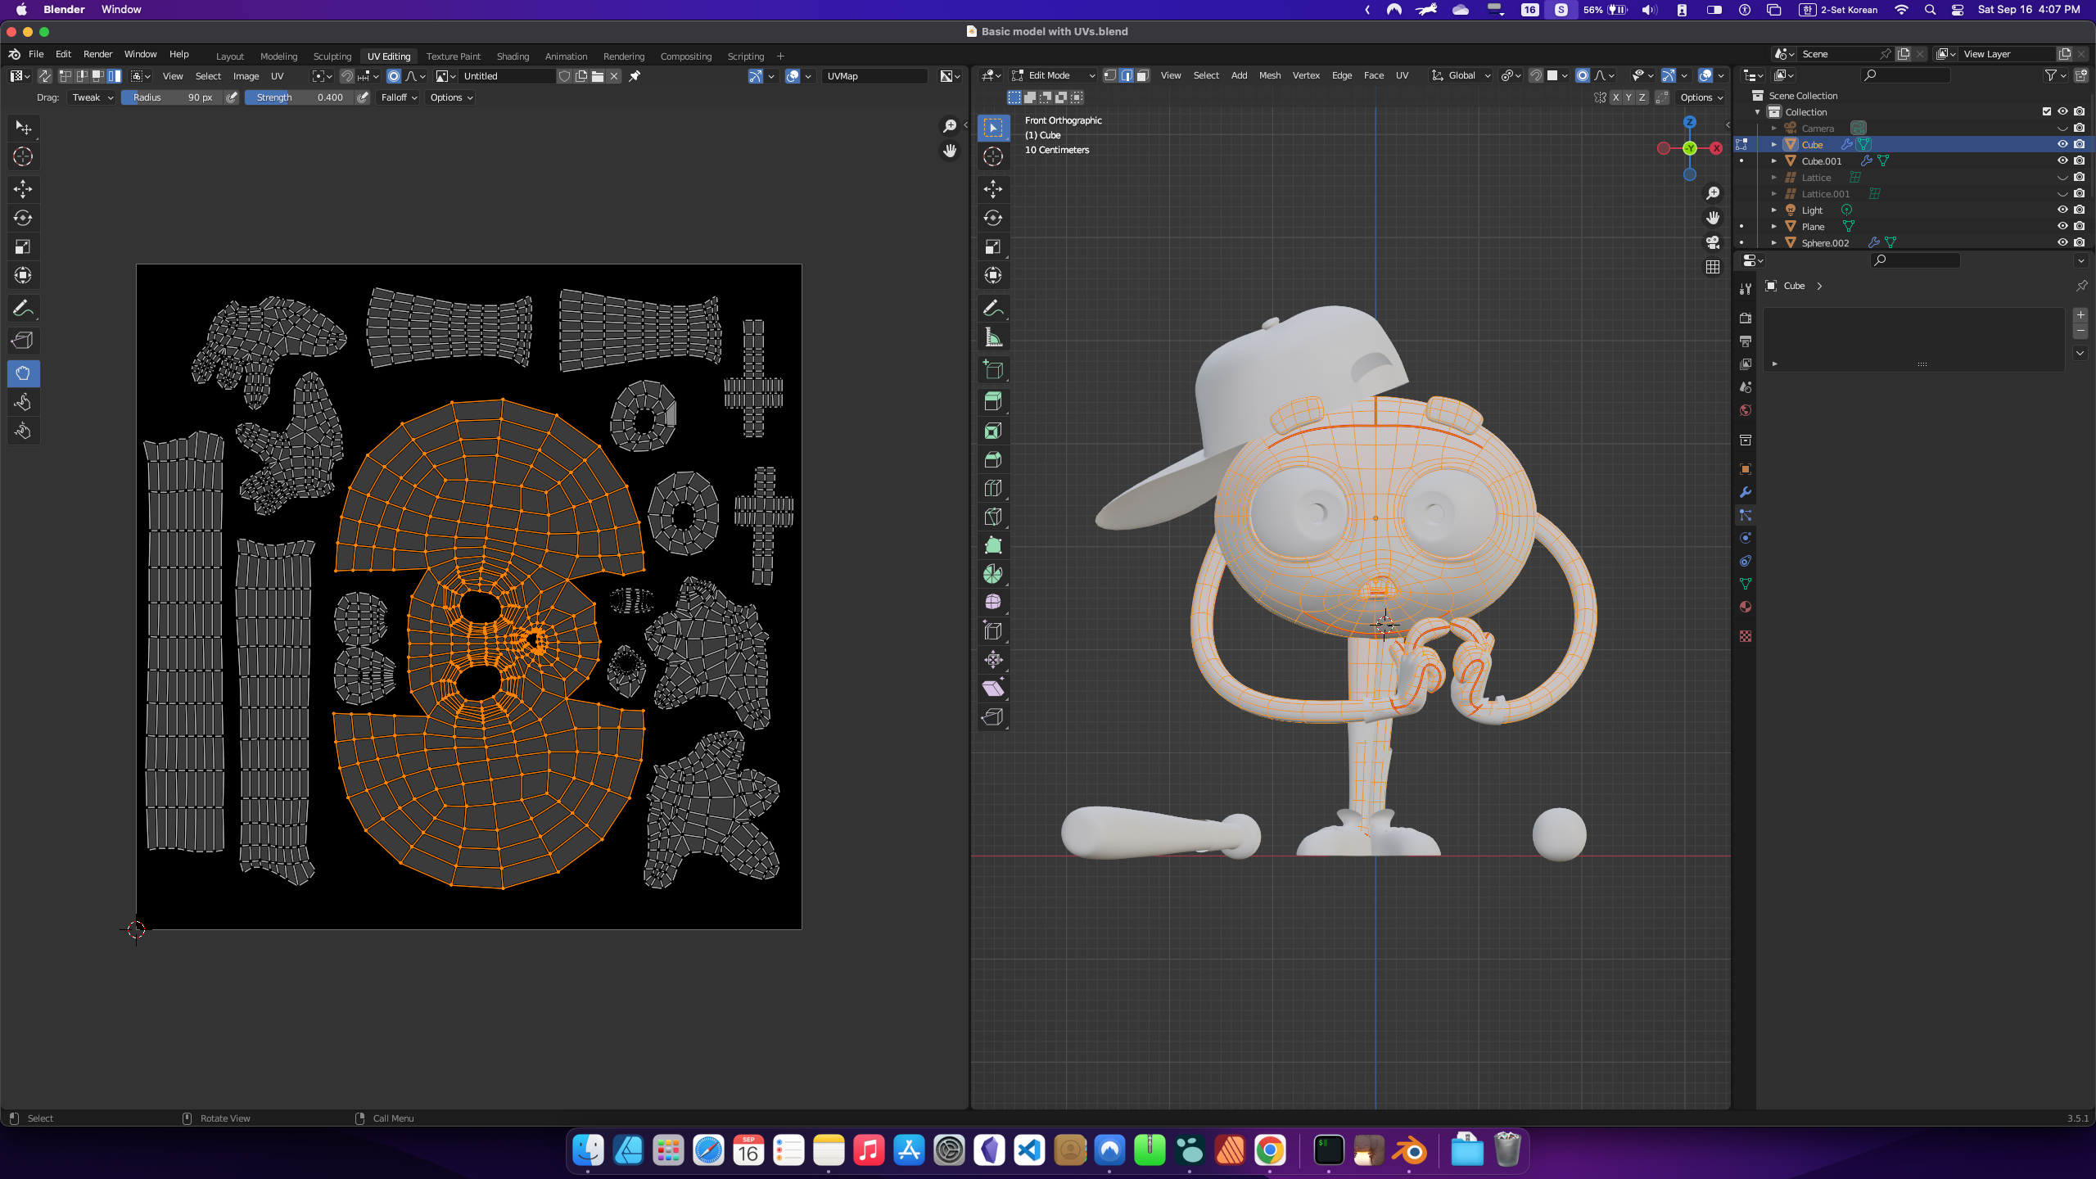2096x1179 pixels.
Task: Click the viewport Options button
Action: 1701,97
